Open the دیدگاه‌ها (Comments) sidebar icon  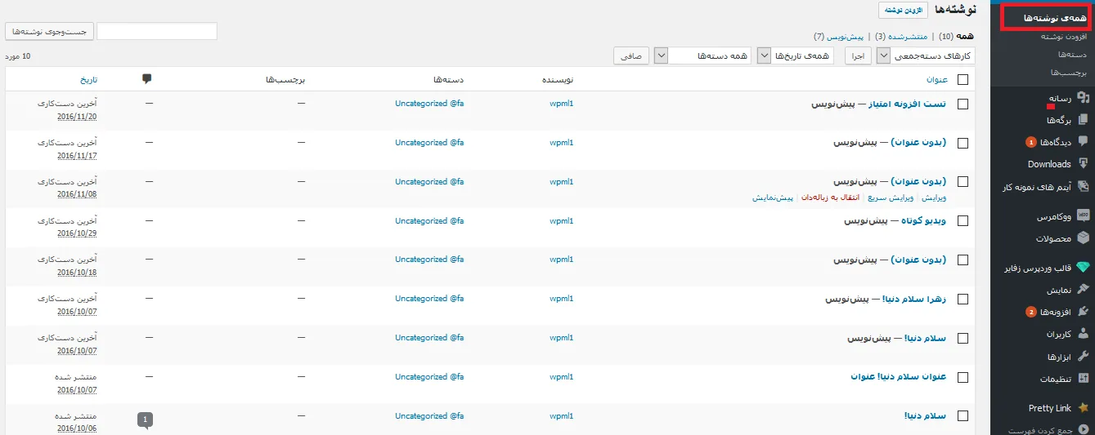coord(1084,142)
